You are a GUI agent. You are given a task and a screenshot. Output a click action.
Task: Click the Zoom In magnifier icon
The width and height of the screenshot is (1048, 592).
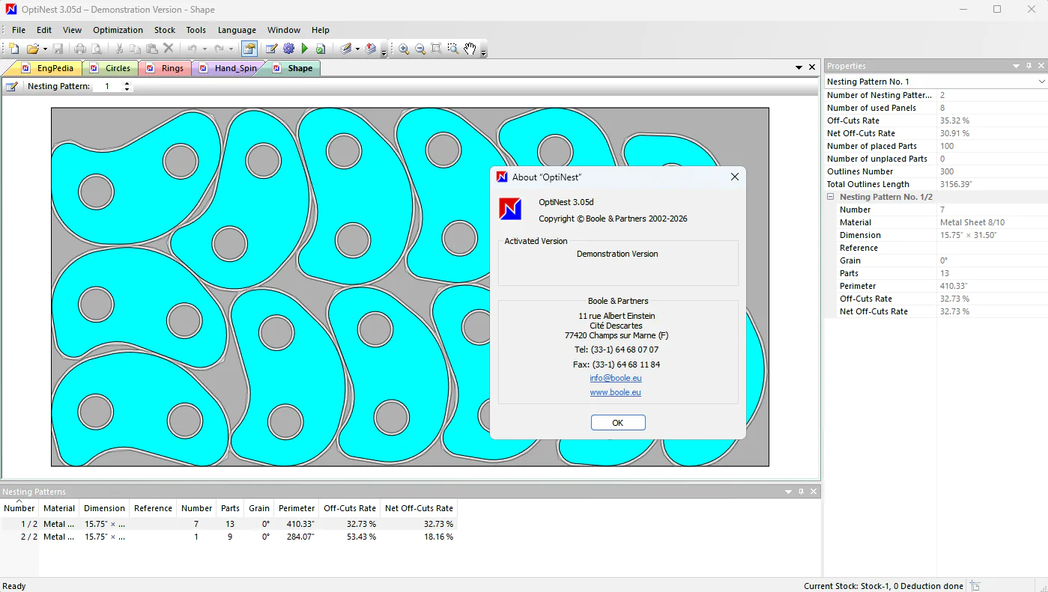404,49
